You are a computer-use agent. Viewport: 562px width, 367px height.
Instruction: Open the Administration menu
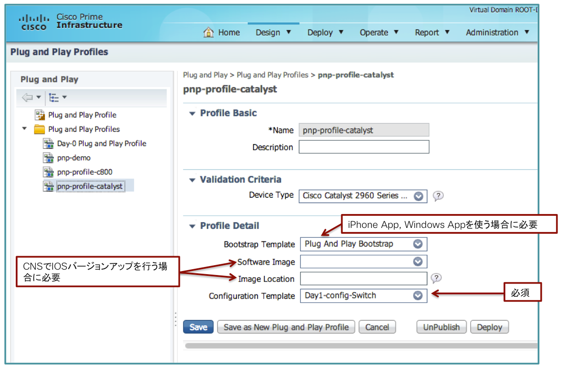(x=496, y=32)
